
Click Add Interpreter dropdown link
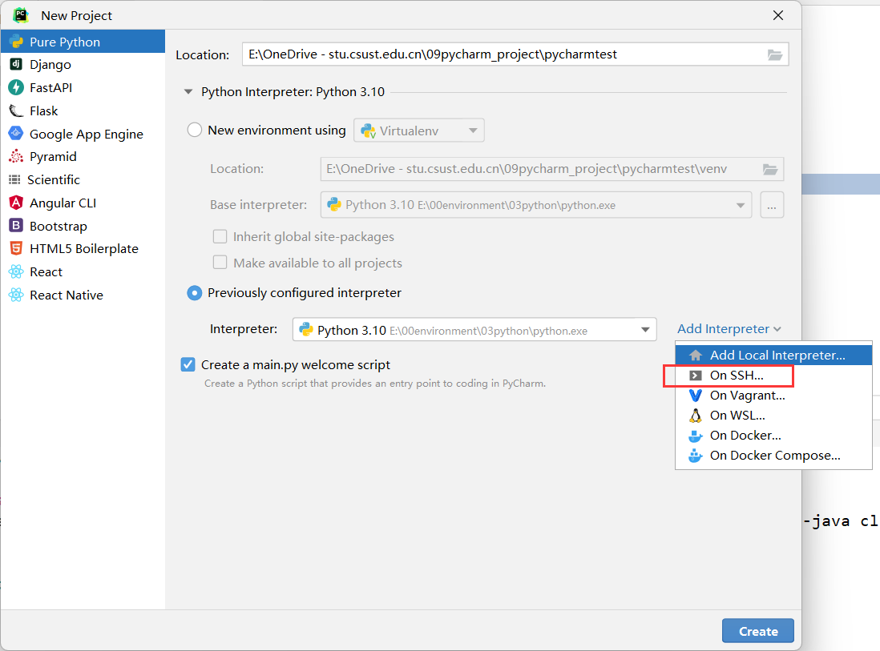pyautogui.click(x=729, y=329)
